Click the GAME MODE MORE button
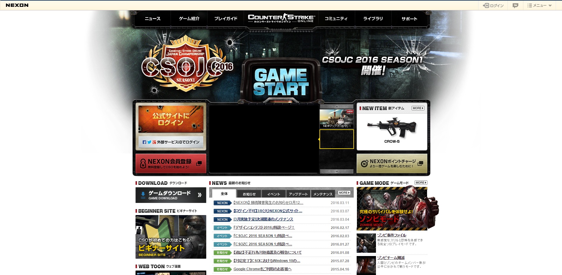The width and height of the screenshot is (562, 275). tap(421, 183)
